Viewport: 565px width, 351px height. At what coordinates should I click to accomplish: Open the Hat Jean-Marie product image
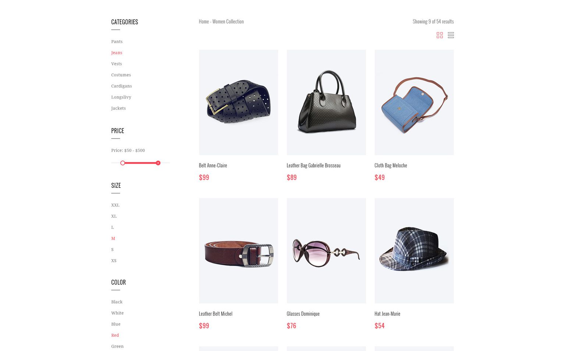(x=414, y=251)
